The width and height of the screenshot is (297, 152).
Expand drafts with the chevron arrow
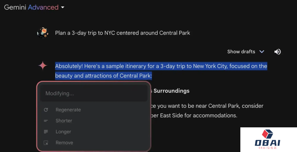coord(262,51)
